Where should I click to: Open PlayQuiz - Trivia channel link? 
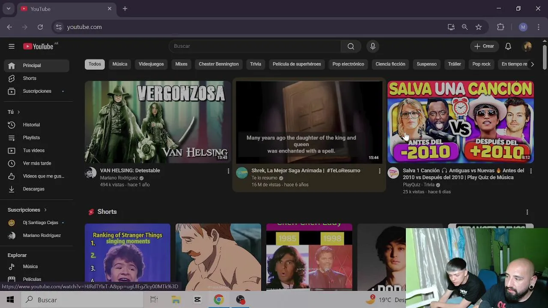click(x=419, y=185)
